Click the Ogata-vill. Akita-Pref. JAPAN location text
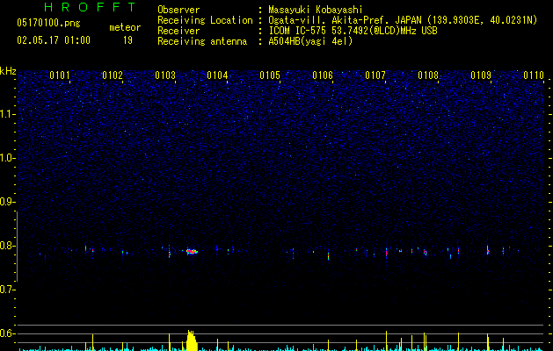This screenshot has height=351, width=553. pyautogui.click(x=403, y=20)
